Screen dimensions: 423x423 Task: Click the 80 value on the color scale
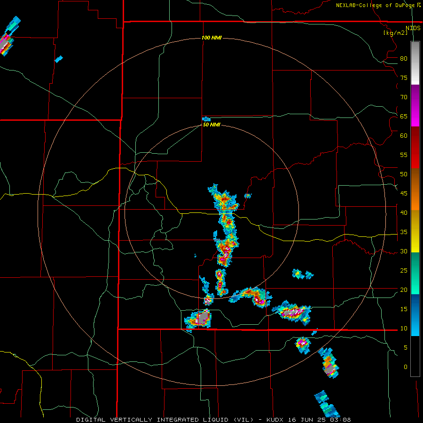point(404,59)
